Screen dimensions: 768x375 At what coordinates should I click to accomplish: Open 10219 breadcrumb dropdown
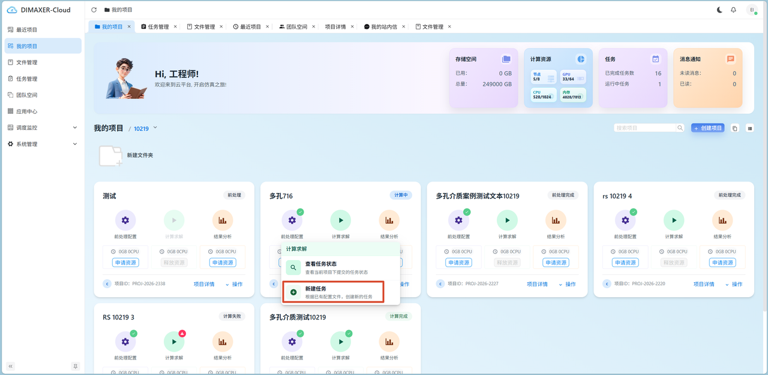(146, 128)
